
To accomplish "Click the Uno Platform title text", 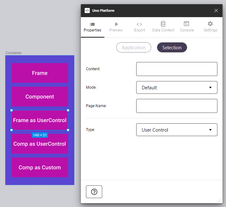I will click(103, 10).
